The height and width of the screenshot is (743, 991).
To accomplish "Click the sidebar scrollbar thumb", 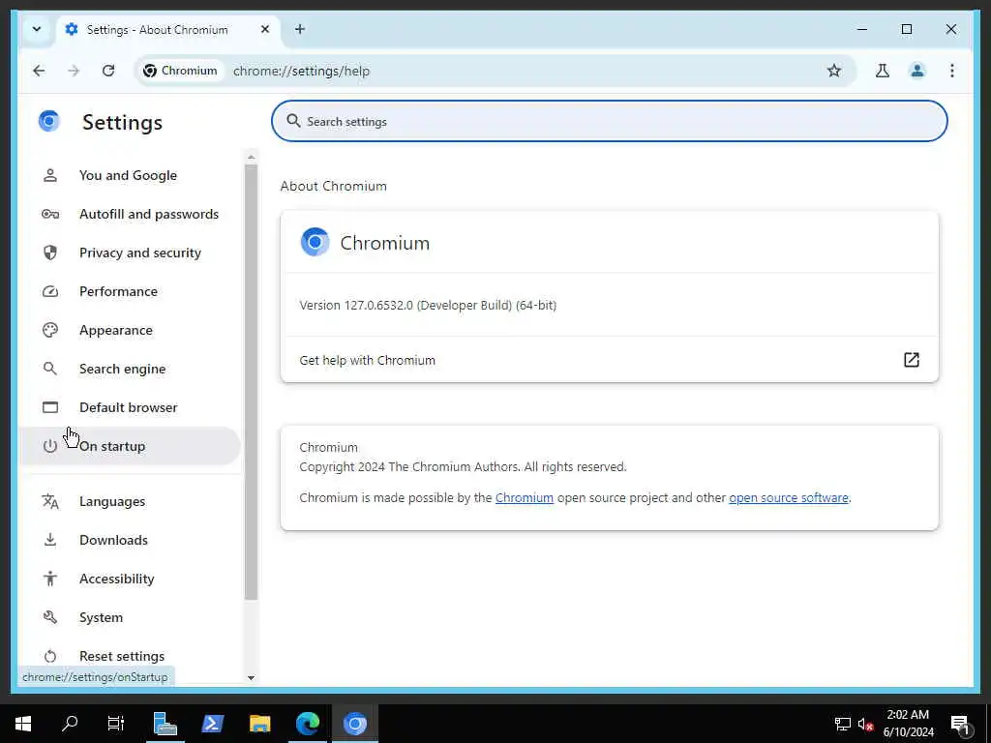I will coord(251,382).
